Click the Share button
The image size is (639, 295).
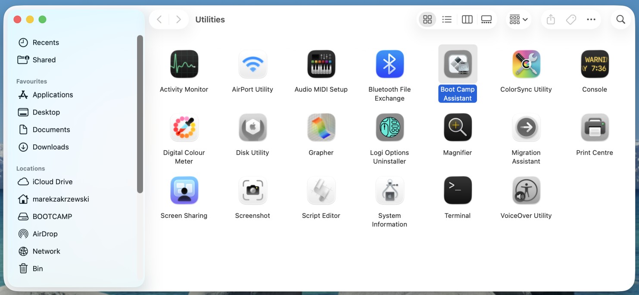coord(551,19)
